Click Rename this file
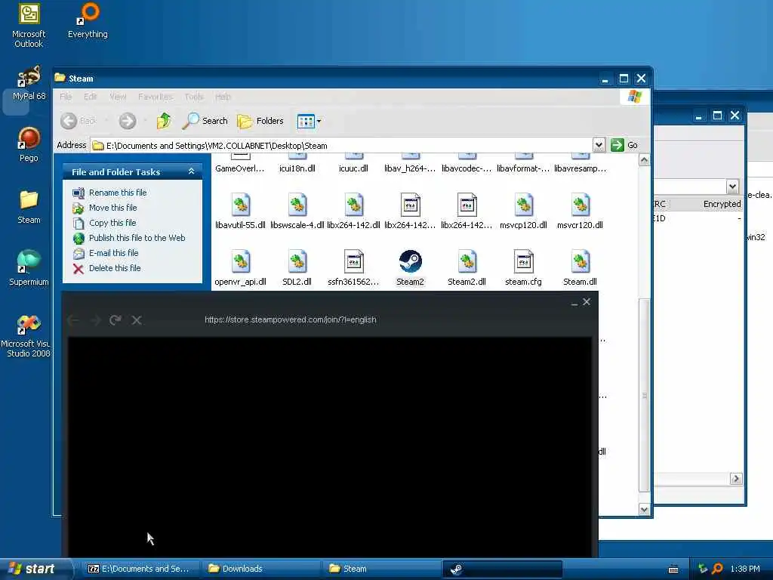Screen dimensions: 773x580 (x=109, y=193)
